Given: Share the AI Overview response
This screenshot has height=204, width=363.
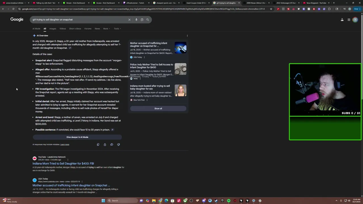Looking at the screenshot, I should click(105, 144).
